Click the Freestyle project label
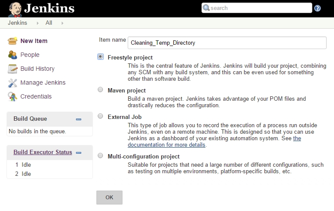The width and height of the screenshot is (334, 211). (130, 57)
